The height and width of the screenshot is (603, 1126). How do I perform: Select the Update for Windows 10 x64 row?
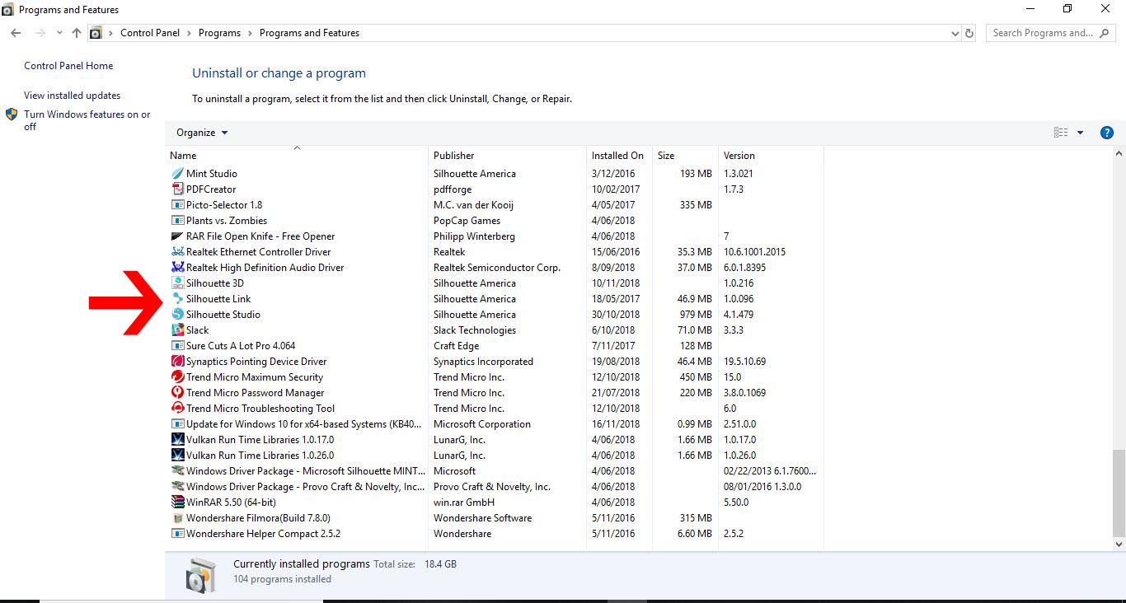495,424
